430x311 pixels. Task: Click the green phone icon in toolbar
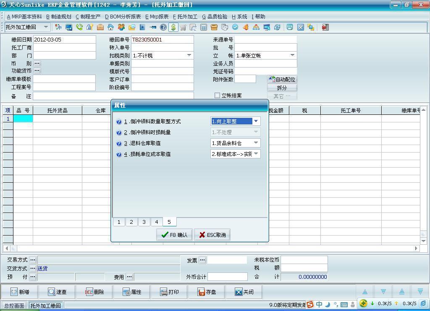pyautogui.click(x=79, y=27)
